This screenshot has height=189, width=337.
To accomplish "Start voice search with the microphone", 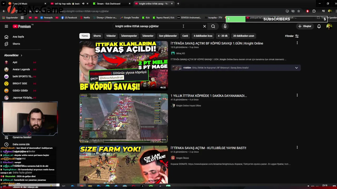I will tap(225, 26).
